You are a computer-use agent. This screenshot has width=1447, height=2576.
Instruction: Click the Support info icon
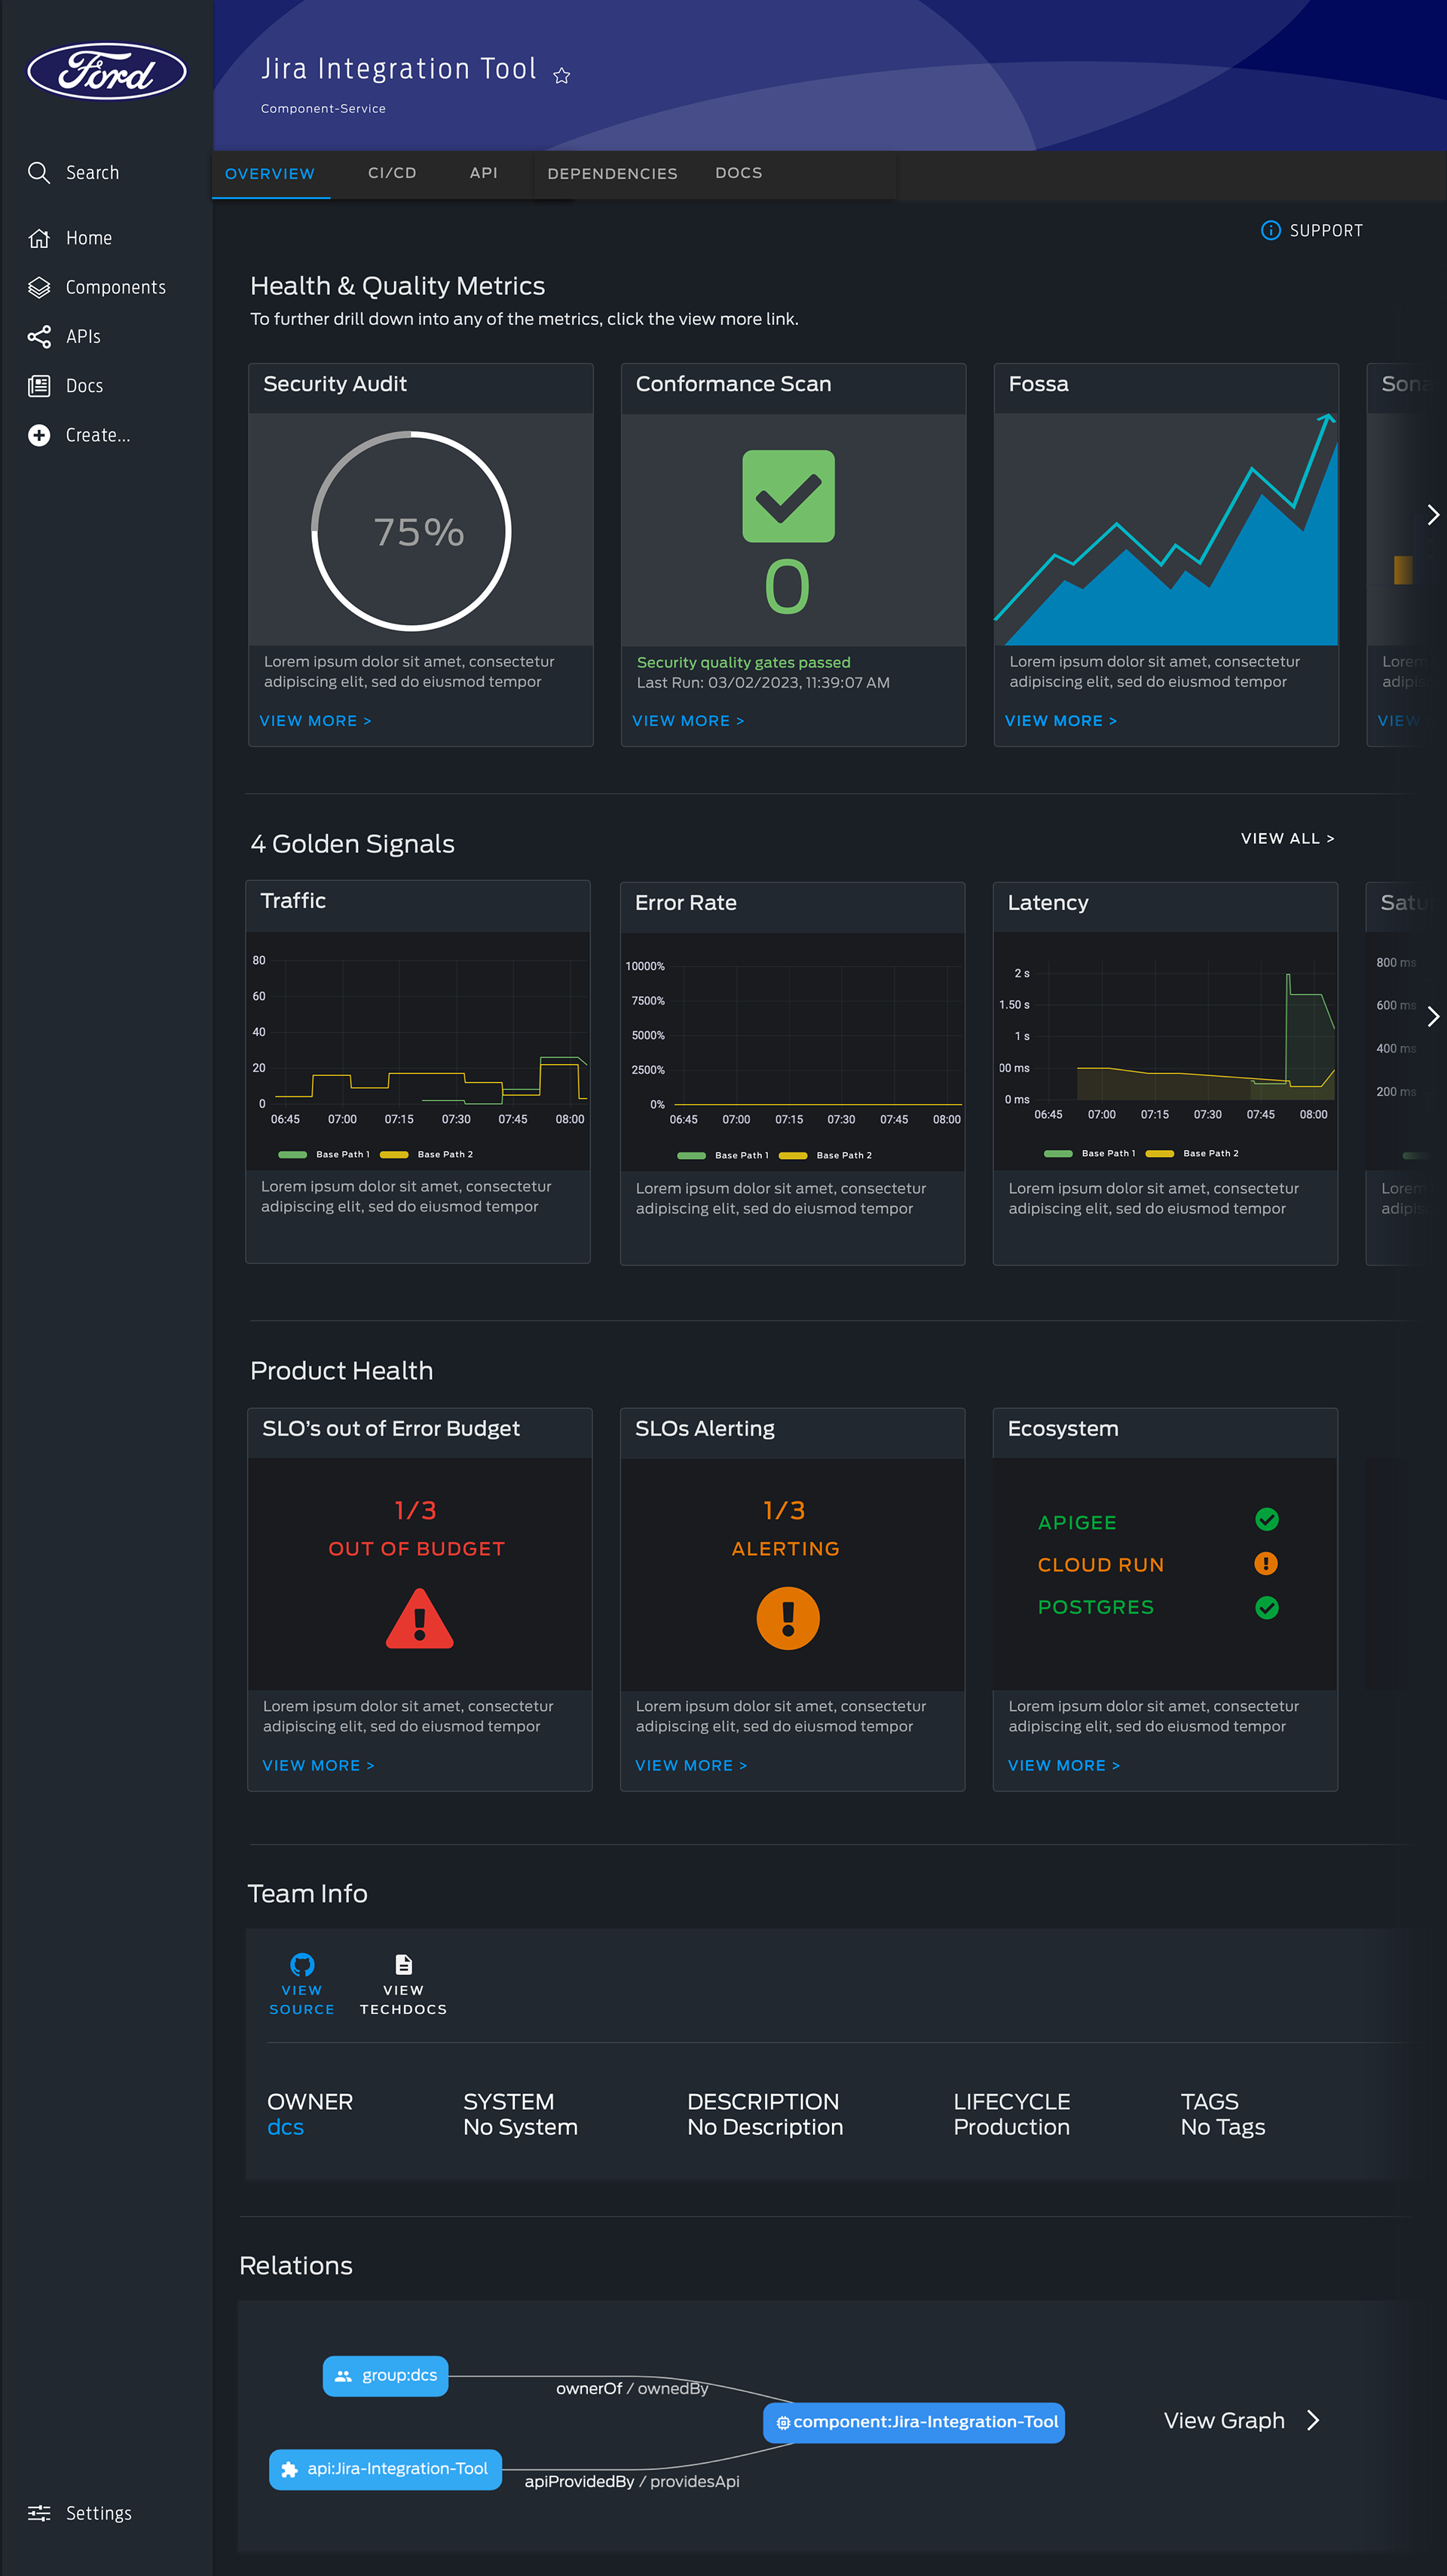(x=1271, y=231)
